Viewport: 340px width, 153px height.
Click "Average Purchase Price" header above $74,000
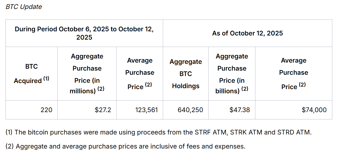click(293, 74)
